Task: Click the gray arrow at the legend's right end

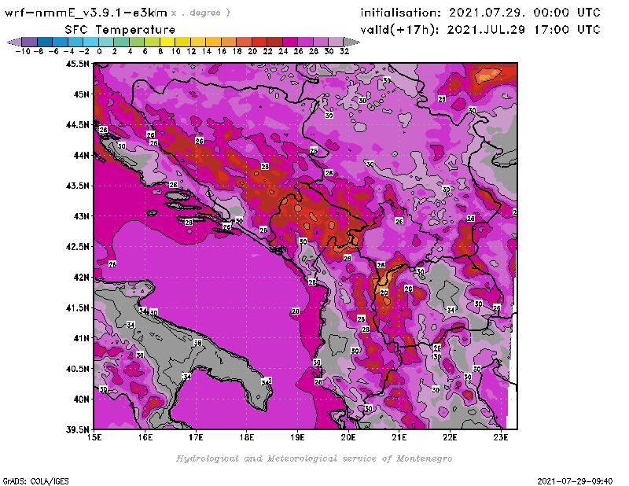Action: coord(351,42)
